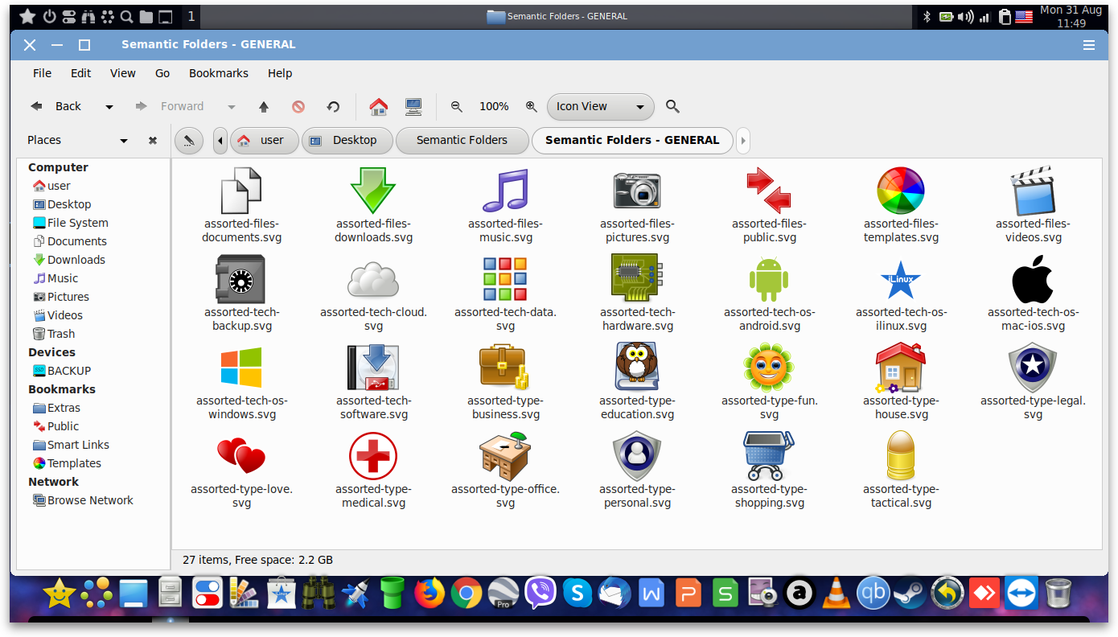Click the Stop loading icon
The width and height of the screenshot is (1118, 637).
[298, 106]
